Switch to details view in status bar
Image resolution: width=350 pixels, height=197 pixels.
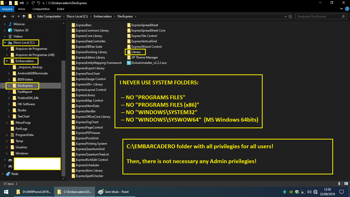(x=341, y=184)
